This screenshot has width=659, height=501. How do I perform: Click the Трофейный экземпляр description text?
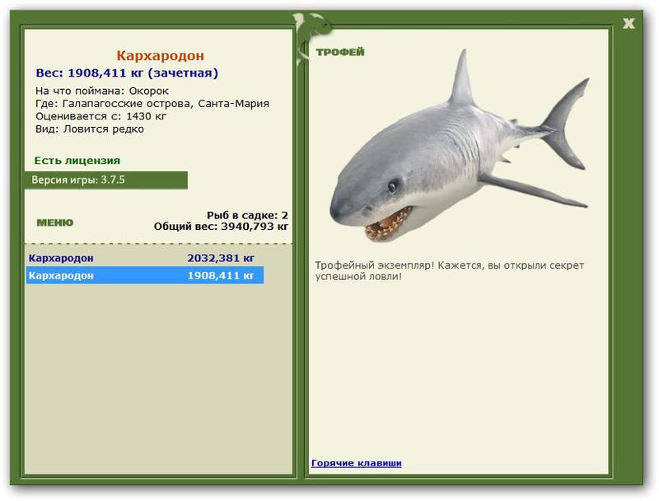(x=449, y=270)
